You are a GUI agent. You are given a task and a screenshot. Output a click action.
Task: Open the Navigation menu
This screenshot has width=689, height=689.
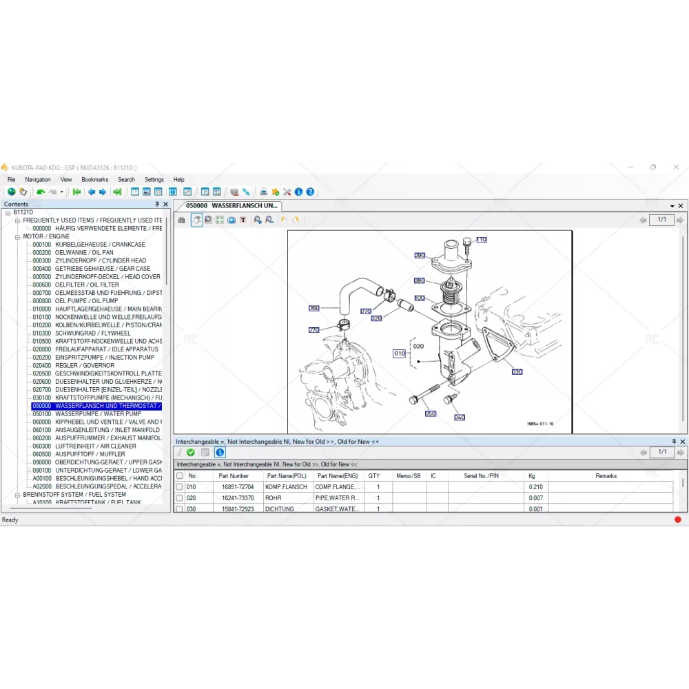(38, 179)
